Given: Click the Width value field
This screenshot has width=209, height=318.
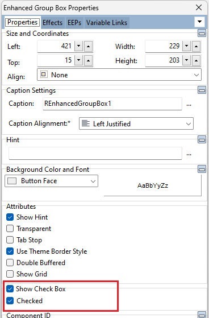Looking at the screenshot, I should point(164,46).
